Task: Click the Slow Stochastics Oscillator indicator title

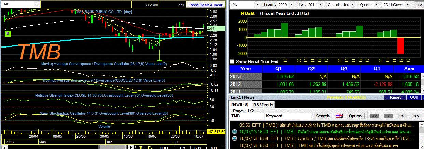Action: [104, 113]
